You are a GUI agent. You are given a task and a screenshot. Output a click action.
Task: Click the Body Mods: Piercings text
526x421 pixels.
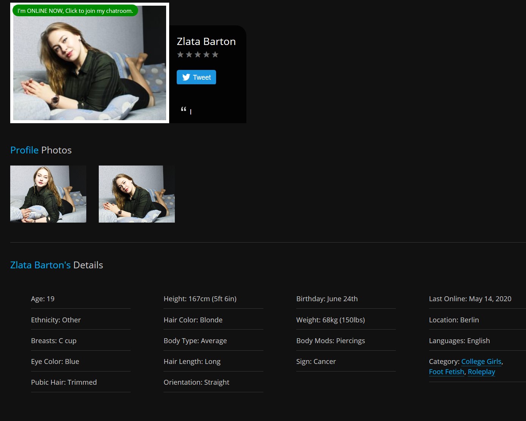tap(331, 341)
